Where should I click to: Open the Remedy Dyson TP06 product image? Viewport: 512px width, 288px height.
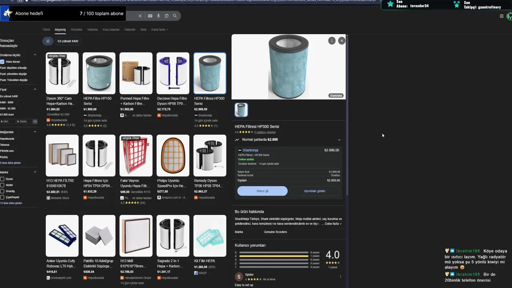[x=210, y=155]
